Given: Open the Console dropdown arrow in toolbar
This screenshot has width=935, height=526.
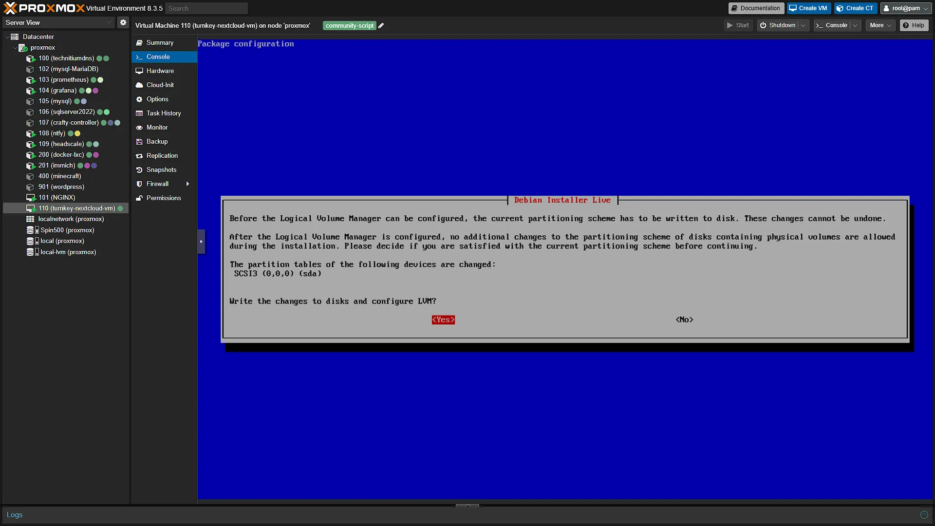Looking at the screenshot, I should (855, 25).
